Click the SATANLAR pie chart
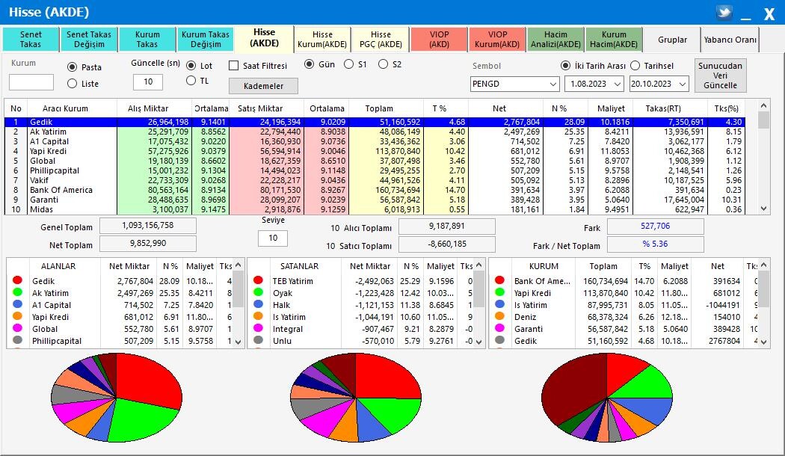 (x=356, y=398)
